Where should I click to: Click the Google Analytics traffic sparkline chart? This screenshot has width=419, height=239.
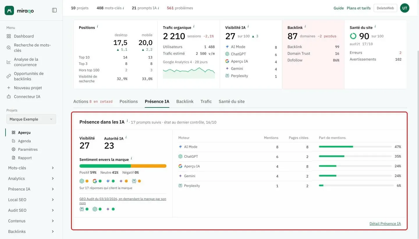pos(189,73)
